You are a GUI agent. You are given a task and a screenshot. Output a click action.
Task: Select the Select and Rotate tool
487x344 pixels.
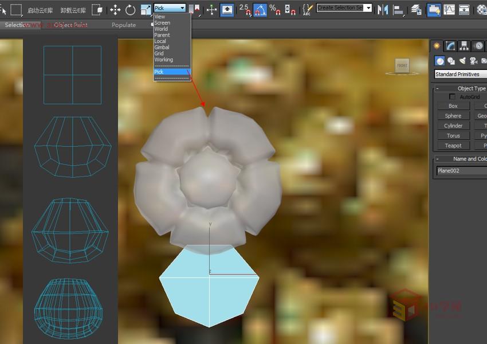[130, 9]
